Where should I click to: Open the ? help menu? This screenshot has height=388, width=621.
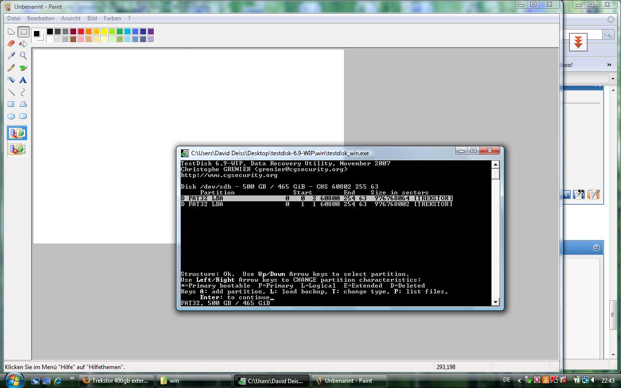(x=129, y=18)
